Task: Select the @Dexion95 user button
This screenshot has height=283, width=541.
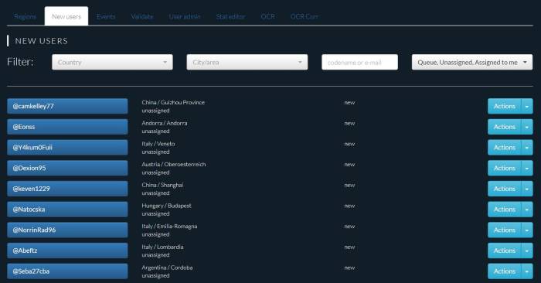Action: click(67, 168)
